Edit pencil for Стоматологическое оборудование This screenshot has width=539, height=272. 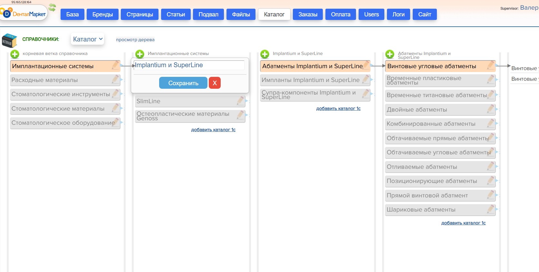point(116,122)
